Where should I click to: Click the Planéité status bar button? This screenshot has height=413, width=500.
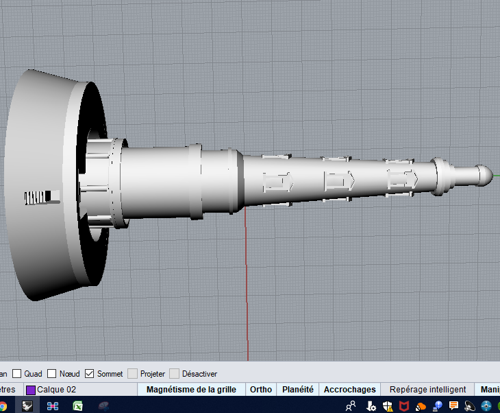(297, 390)
